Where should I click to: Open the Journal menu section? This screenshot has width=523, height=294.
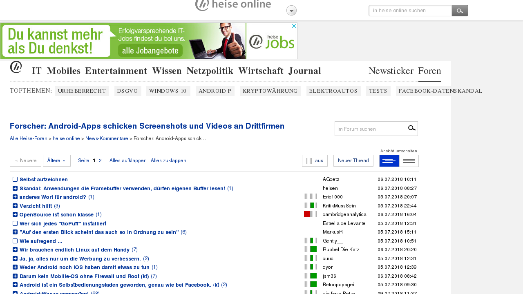point(305,71)
